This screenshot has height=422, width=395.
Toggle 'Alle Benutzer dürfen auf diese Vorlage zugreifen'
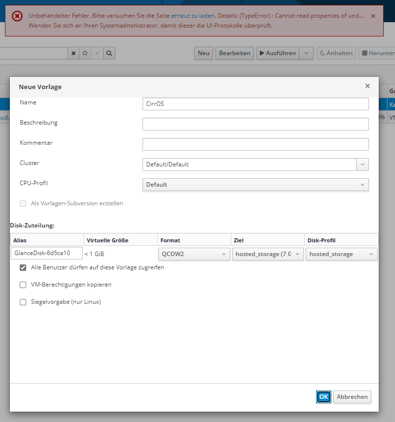23,268
